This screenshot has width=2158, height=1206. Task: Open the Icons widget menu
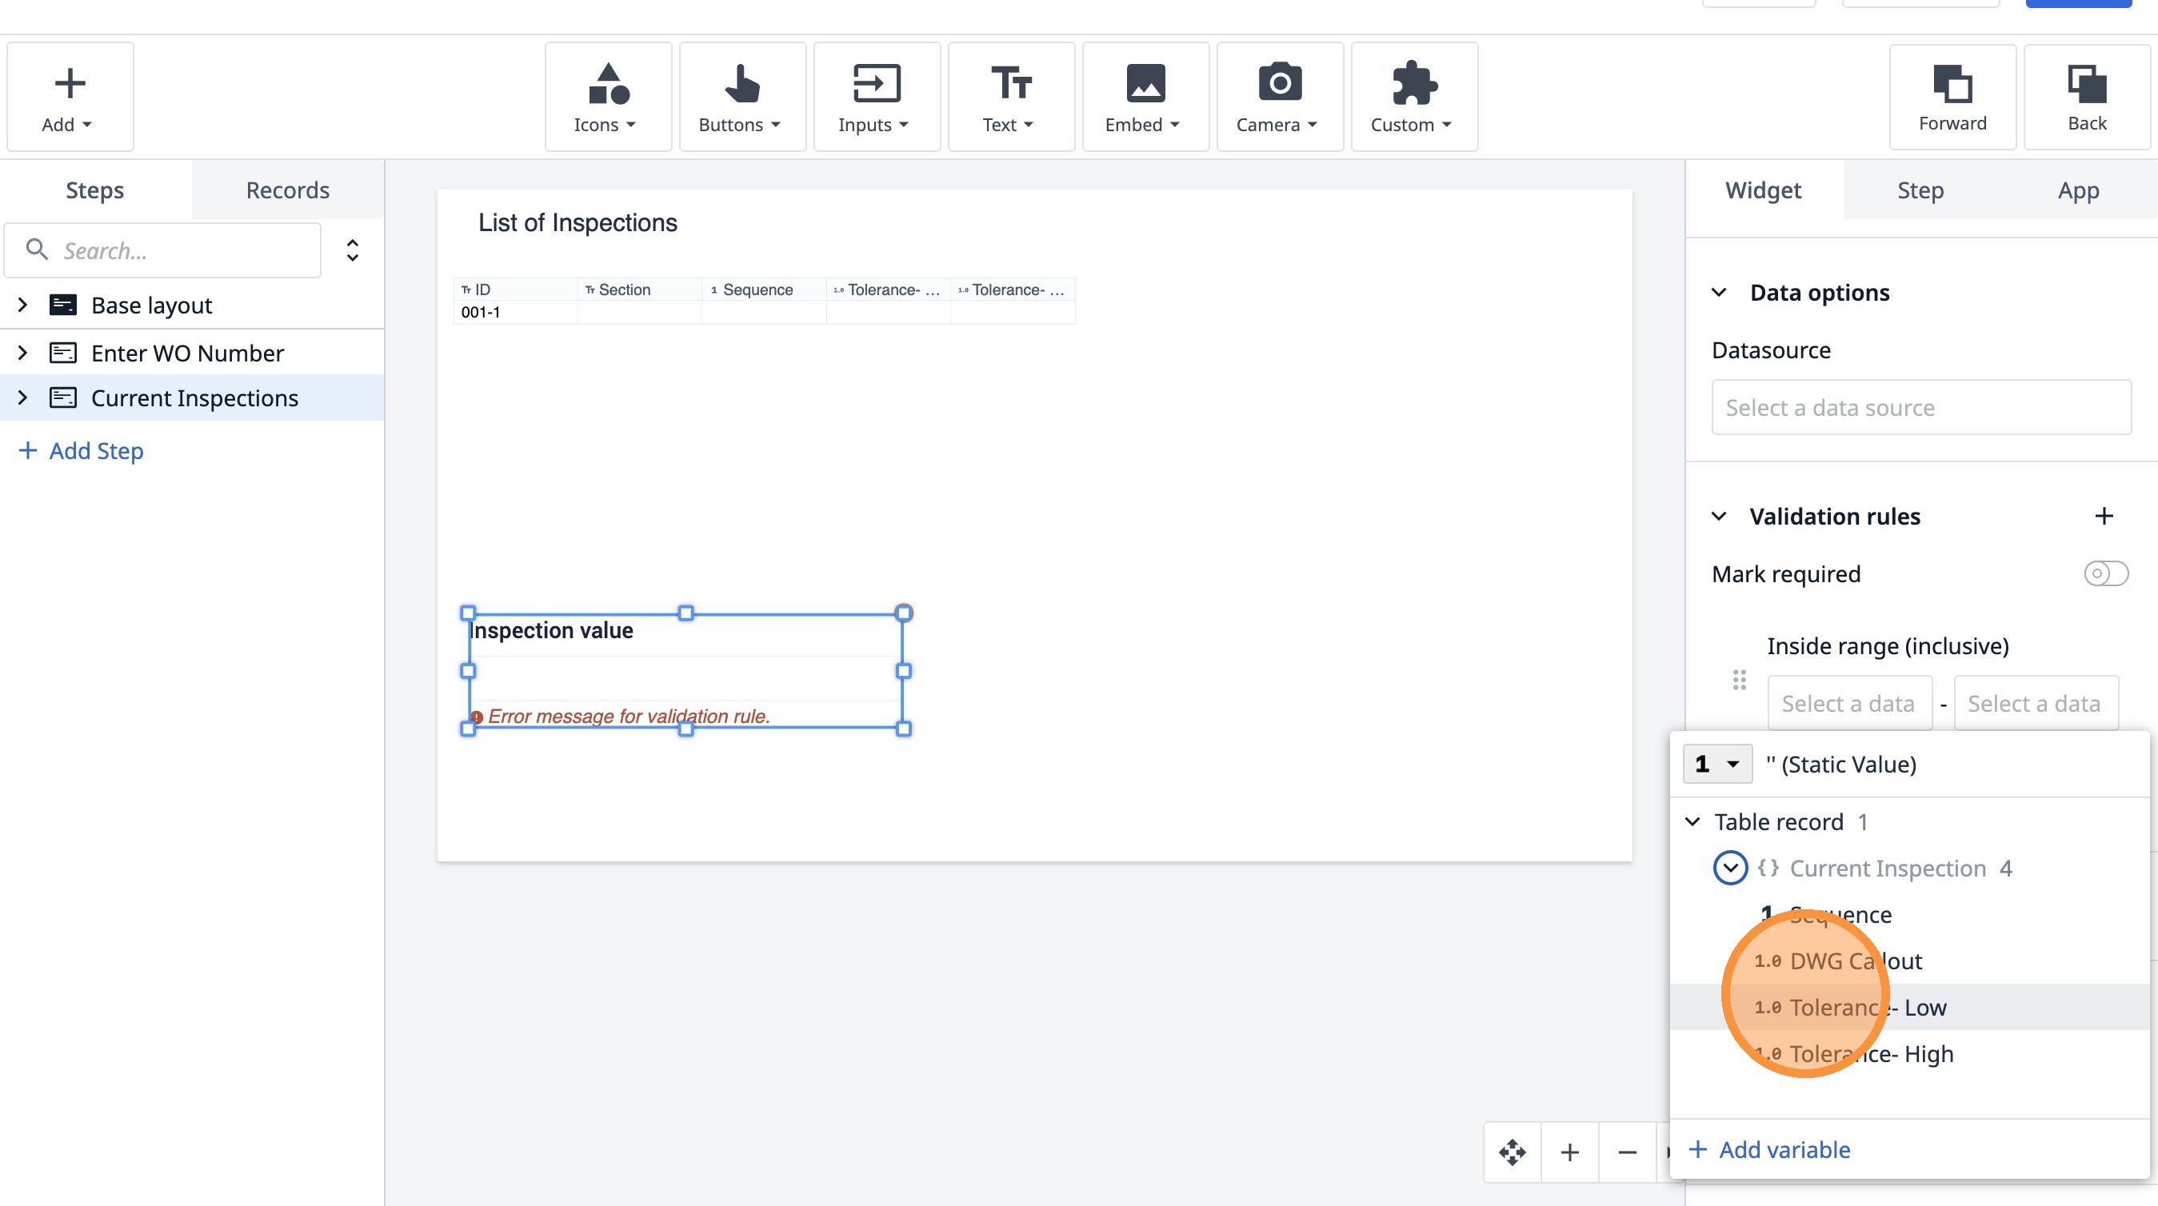(x=607, y=97)
